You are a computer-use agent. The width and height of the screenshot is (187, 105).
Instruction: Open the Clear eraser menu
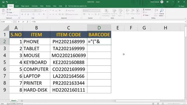point(146,15)
